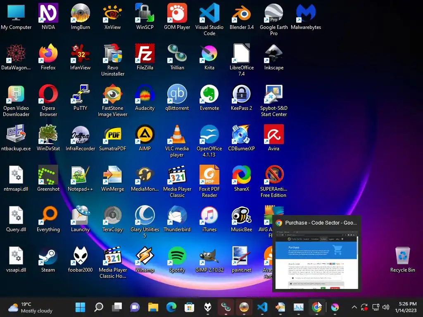Viewport: 423px width, 317px height.
Task: Open the clock and calendar flyout
Action: (x=406, y=307)
